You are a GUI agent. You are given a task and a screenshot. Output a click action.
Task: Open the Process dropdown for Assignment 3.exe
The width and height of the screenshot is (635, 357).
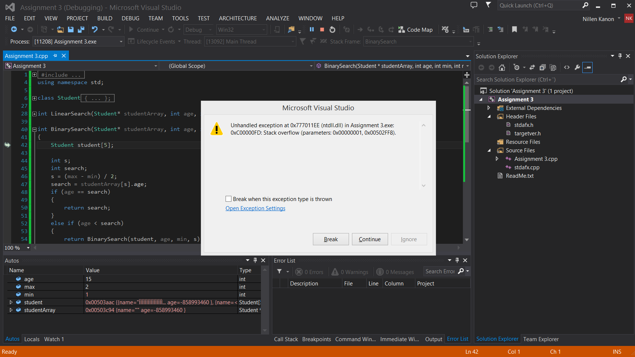tap(121, 42)
